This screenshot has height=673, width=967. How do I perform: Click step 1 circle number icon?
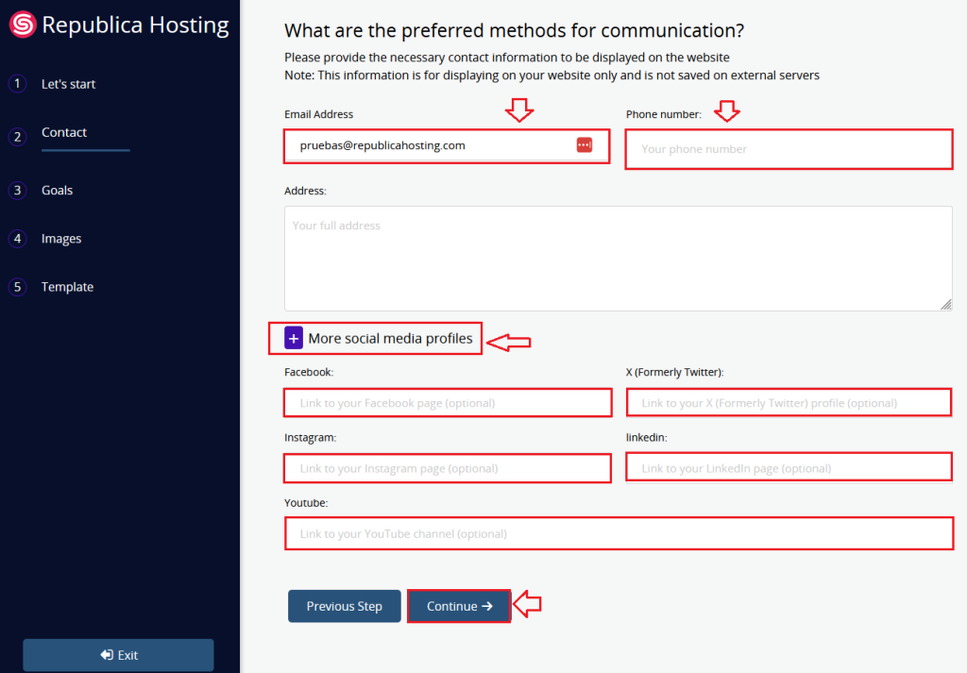[17, 84]
